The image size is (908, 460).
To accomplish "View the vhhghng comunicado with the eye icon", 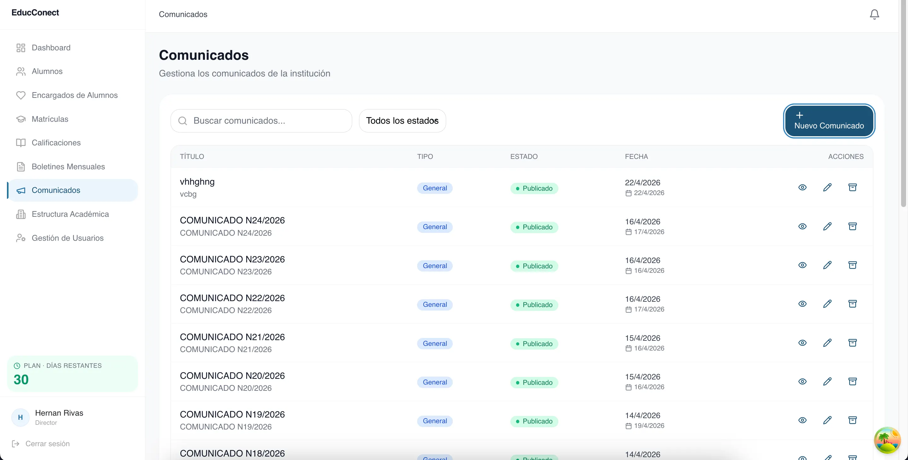I will click(802, 188).
